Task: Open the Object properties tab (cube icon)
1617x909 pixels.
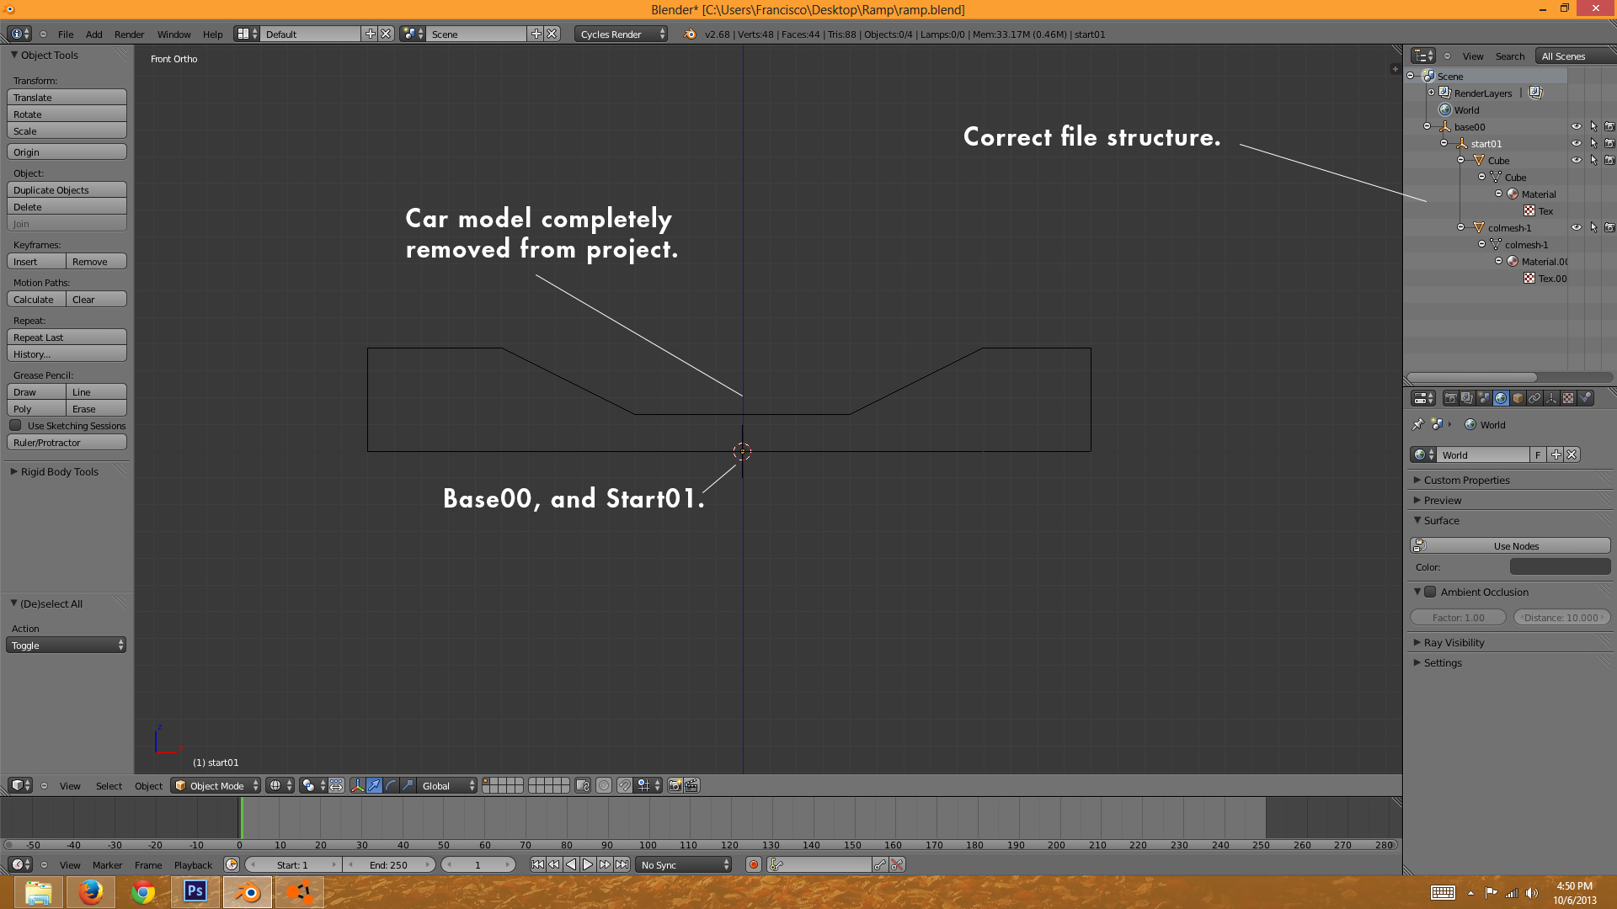Action: coord(1518,398)
